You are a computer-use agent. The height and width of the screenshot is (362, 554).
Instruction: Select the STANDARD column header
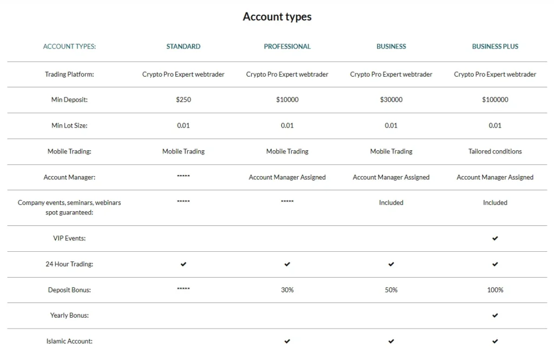183,46
